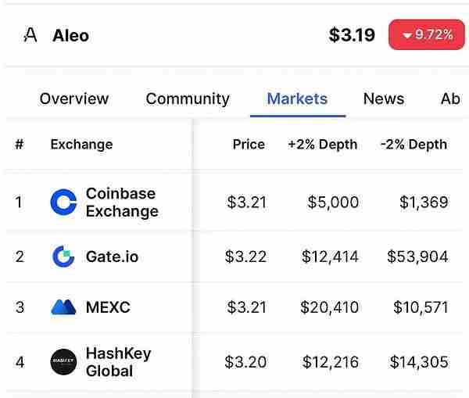
Task: Click the HashKey Global logo icon
Action: [x=63, y=361]
